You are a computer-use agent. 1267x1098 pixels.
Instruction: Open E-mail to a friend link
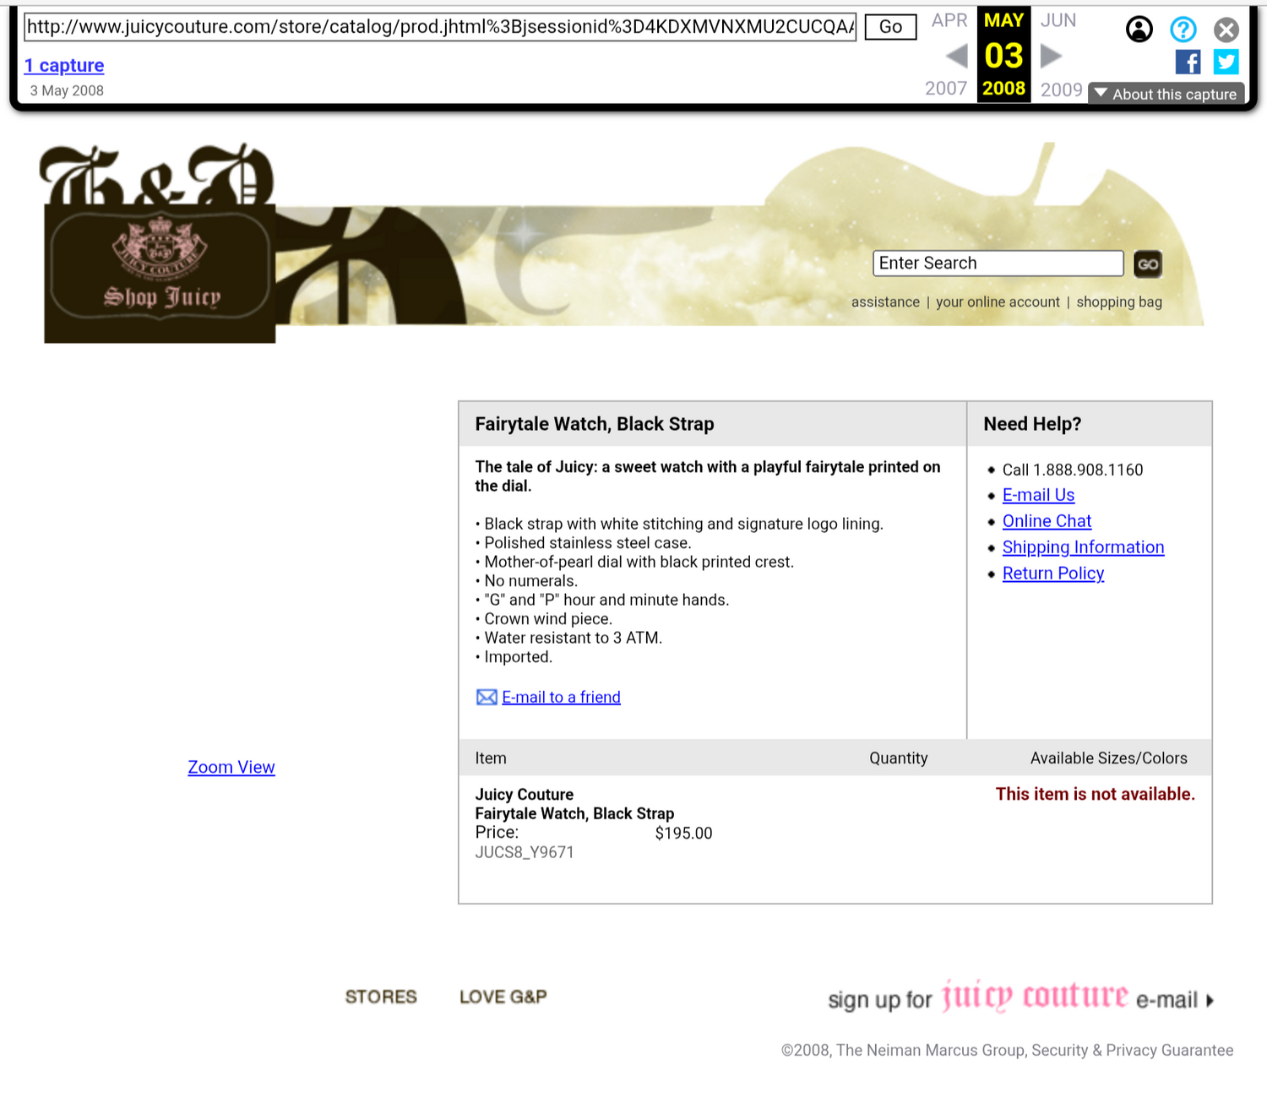click(561, 698)
